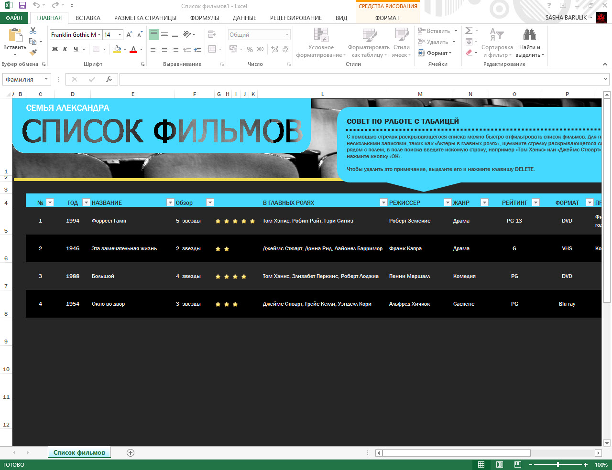Decrease the indent

[x=187, y=49]
